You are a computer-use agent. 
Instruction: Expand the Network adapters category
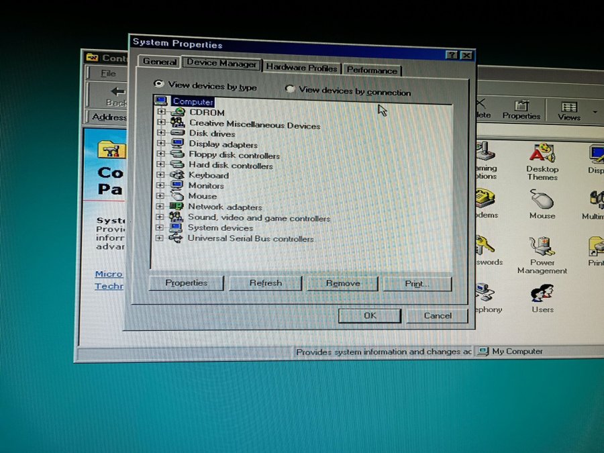pos(160,207)
